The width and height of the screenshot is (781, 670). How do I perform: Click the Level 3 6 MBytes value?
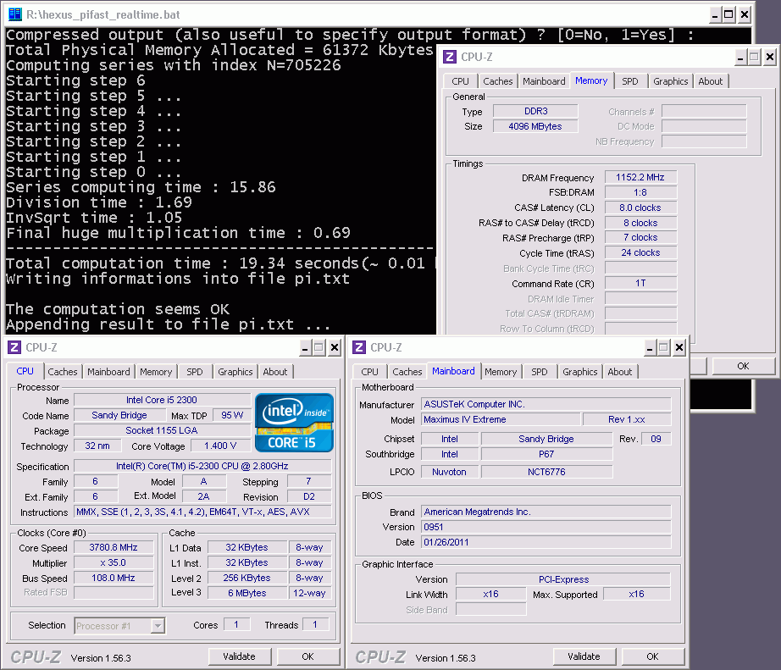pos(247,593)
